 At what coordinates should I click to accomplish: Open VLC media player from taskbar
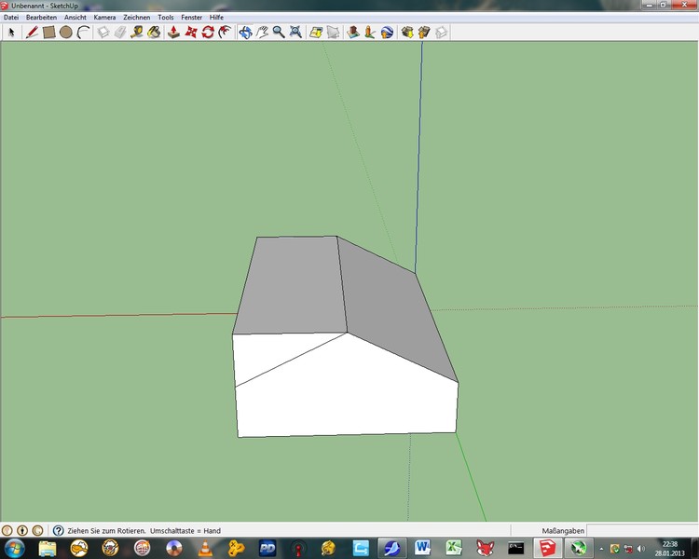[205, 548]
